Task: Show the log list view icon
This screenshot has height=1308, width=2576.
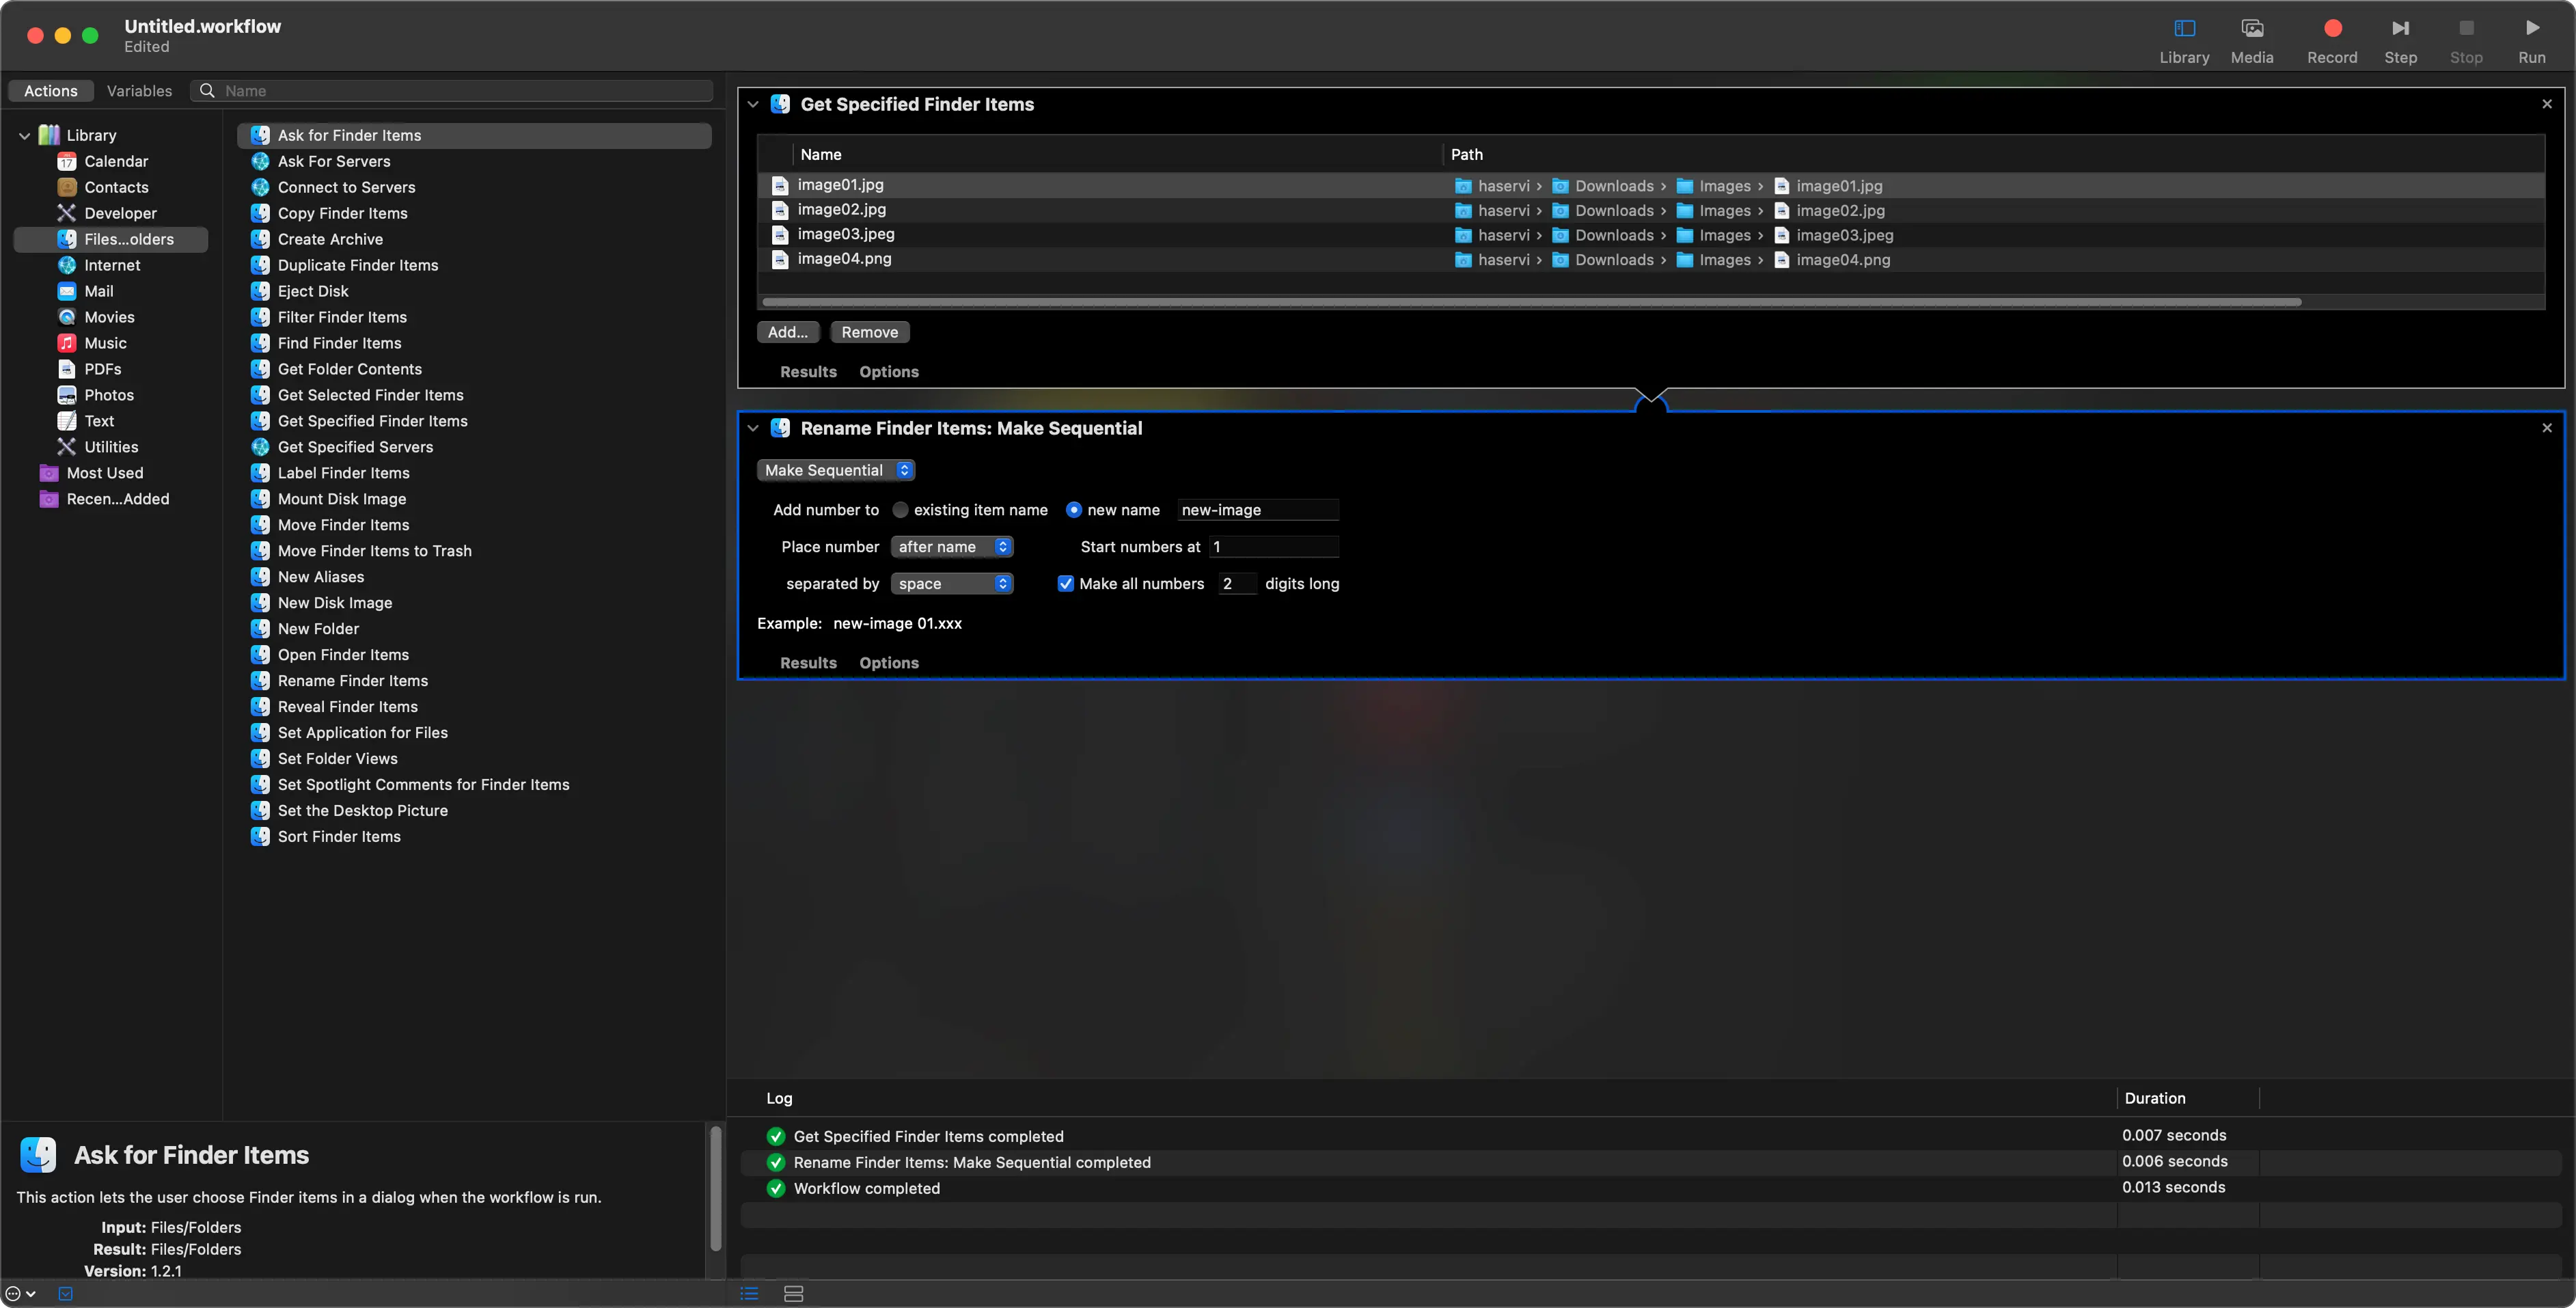Action: [749, 1293]
